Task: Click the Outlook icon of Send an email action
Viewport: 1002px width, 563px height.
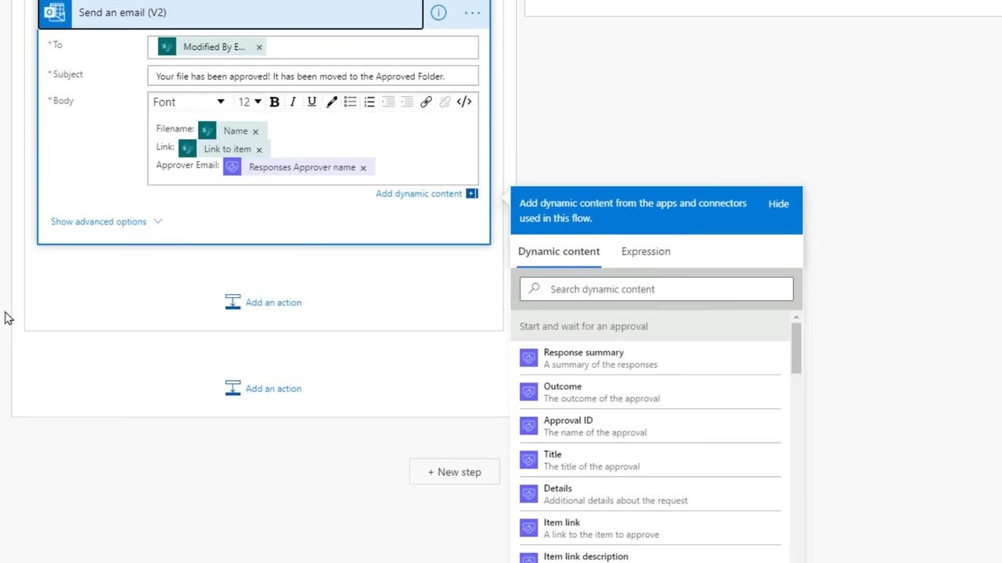Action: coord(55,13)
